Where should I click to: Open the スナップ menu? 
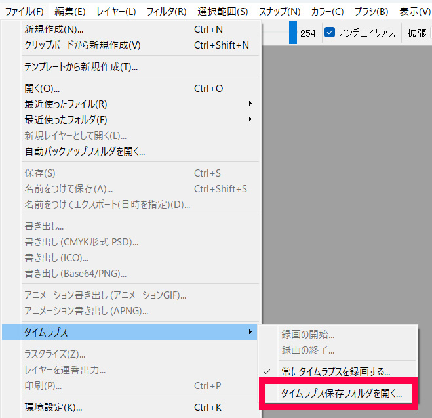[x=279, y=11]
